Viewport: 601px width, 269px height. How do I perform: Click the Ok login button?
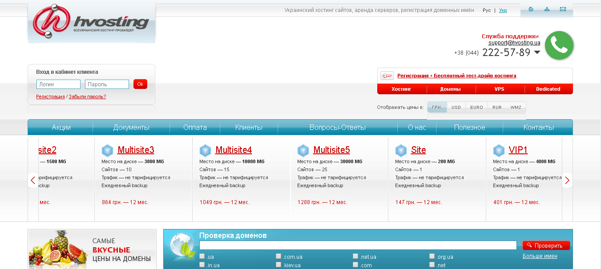point(140,84)
